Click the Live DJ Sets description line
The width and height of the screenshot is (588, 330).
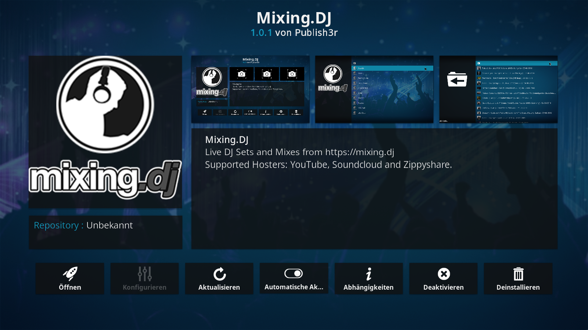pos(300,152)
